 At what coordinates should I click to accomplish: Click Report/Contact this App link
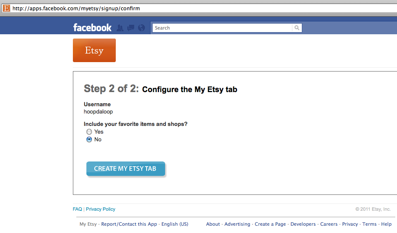coord(129,224)
